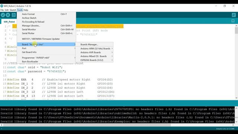Click the editor scroll down arrow
Image resolution: width=238 pixels, height=134 pixels.
tap(237, 98)
